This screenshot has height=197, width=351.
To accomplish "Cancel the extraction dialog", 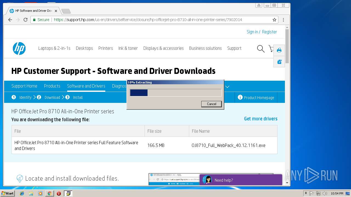I will click(x=211, y=104).
